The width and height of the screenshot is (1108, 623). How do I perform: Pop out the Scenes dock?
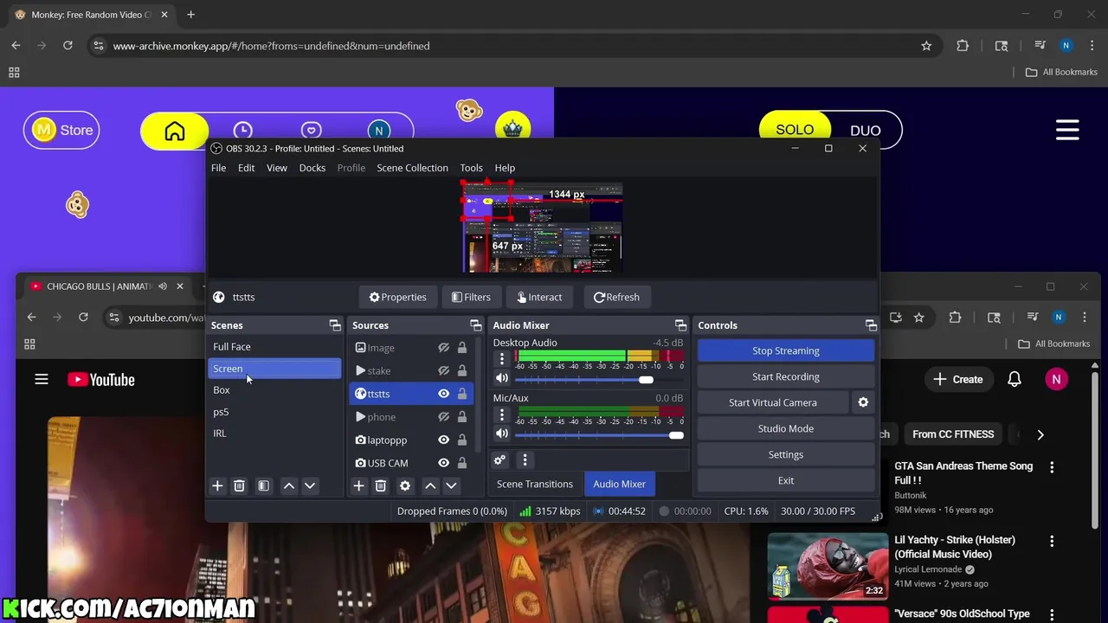[335, 325]
